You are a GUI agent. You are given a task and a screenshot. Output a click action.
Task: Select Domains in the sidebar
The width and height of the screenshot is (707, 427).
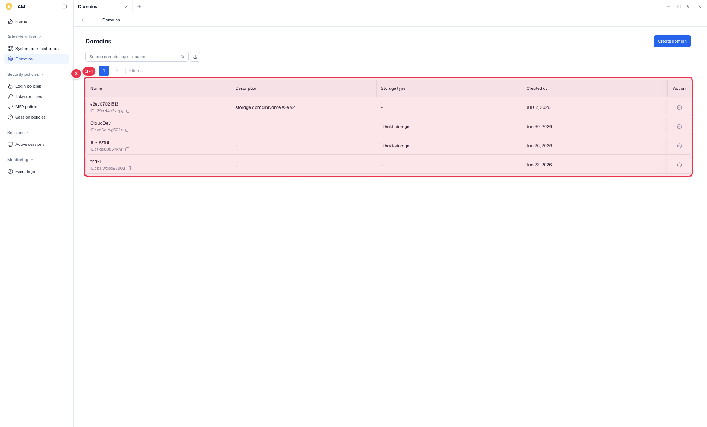tap(36, 59)
